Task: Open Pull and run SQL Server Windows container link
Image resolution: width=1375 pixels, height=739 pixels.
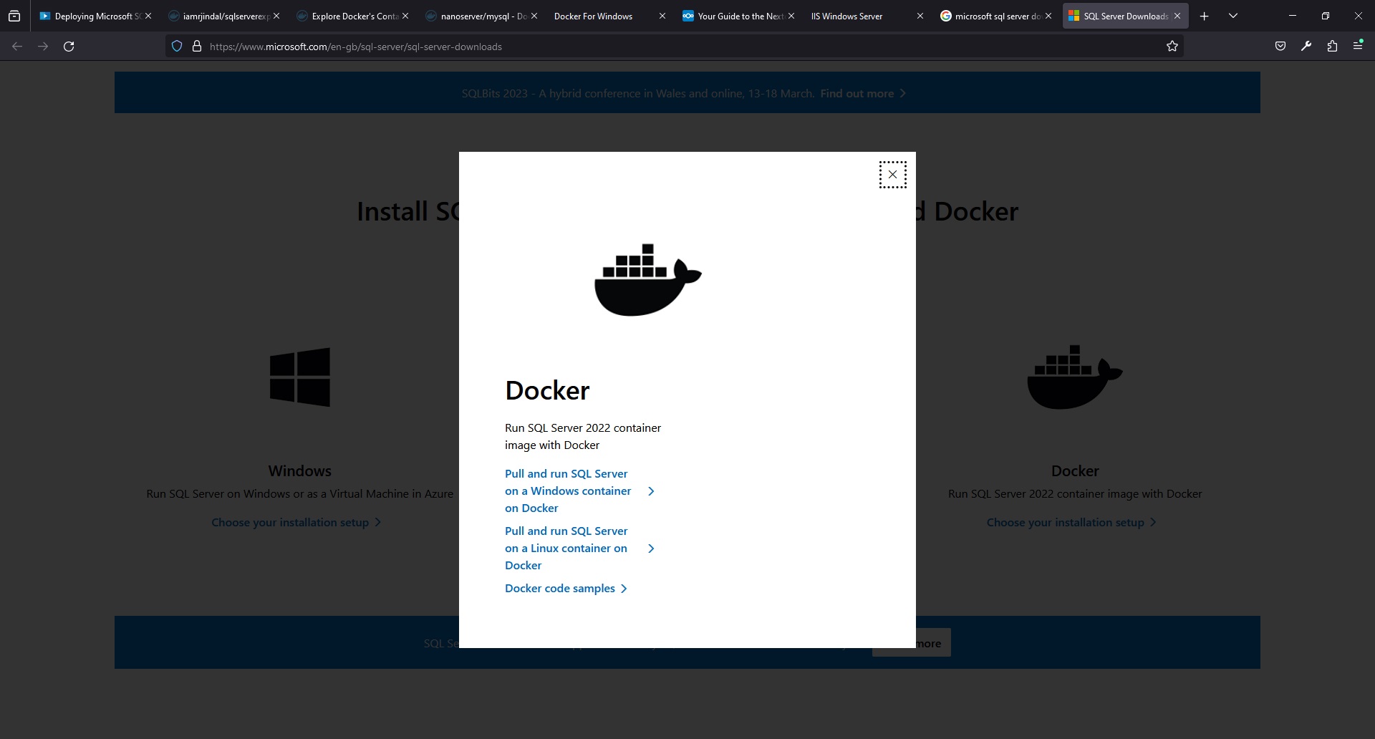Action: click(568, 491)
